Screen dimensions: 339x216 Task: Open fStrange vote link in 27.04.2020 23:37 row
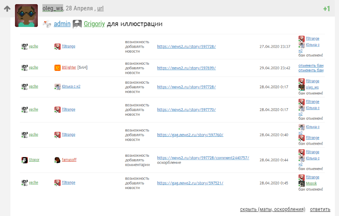coord(313,39)
